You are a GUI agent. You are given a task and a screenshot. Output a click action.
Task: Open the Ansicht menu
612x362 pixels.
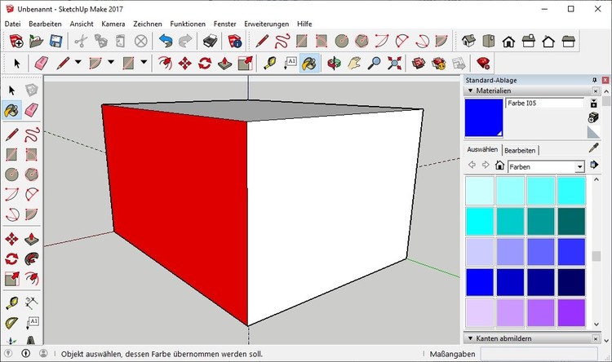point(82,24)
